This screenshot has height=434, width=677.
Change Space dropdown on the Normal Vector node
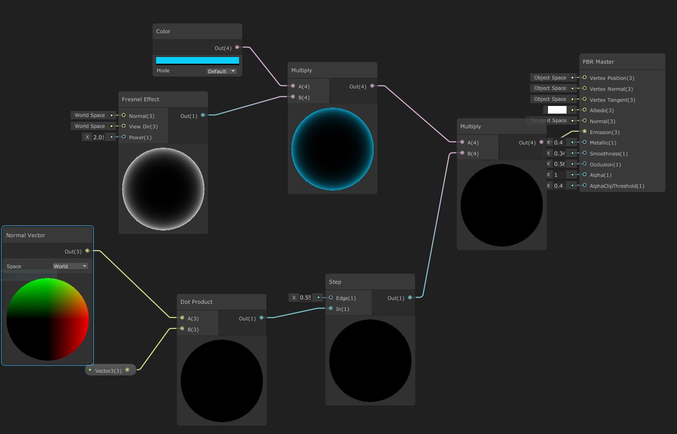tap(70, 266)
